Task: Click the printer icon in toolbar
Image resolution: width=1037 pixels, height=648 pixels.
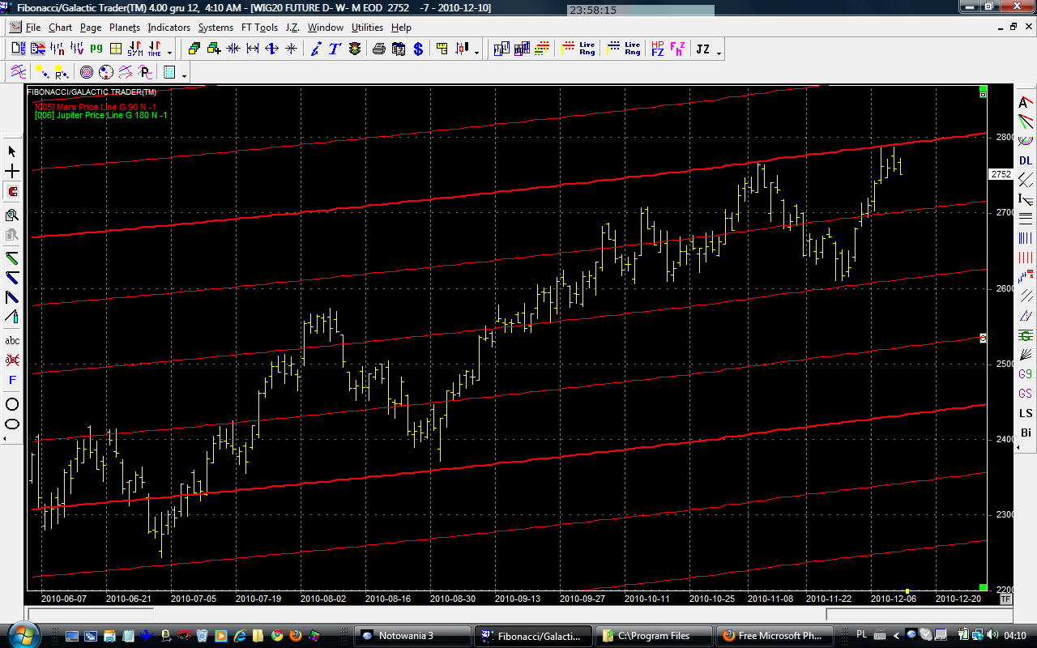Action: tap(379, 49)
